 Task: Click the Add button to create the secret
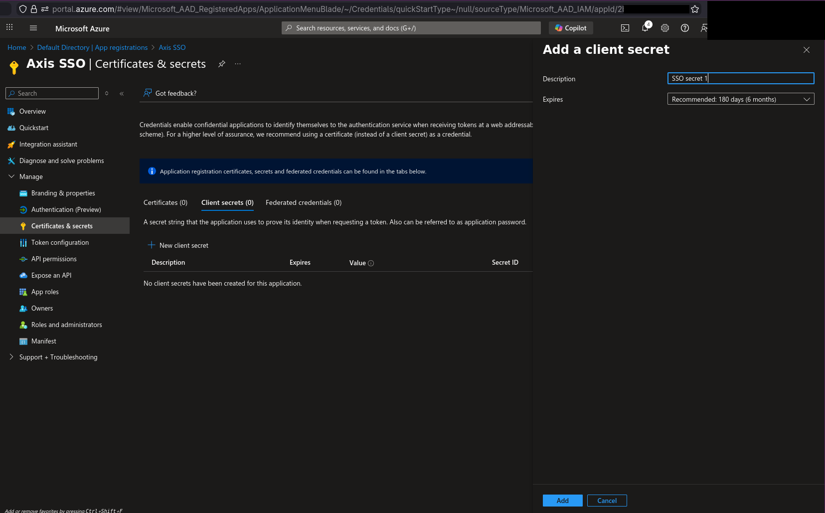pos(562,500)
